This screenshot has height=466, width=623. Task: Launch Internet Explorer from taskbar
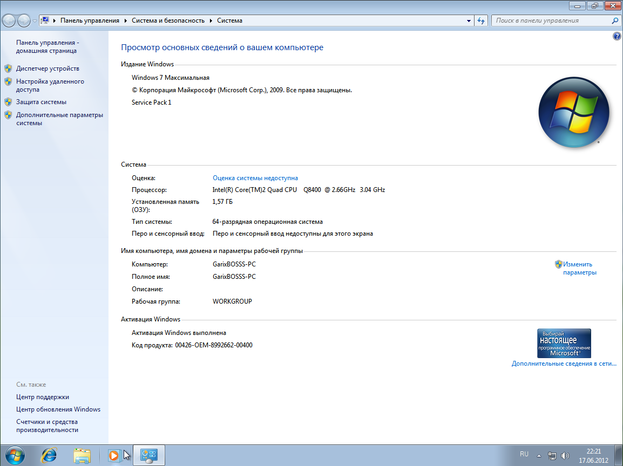pyautogui.click(x=49, y=455)
